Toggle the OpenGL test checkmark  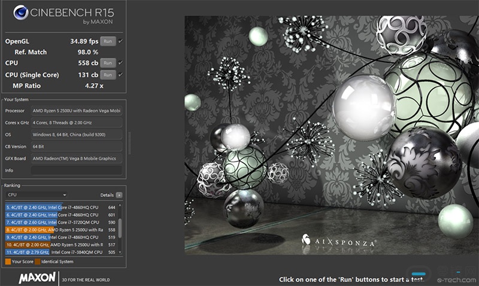[x=121, y=41]
